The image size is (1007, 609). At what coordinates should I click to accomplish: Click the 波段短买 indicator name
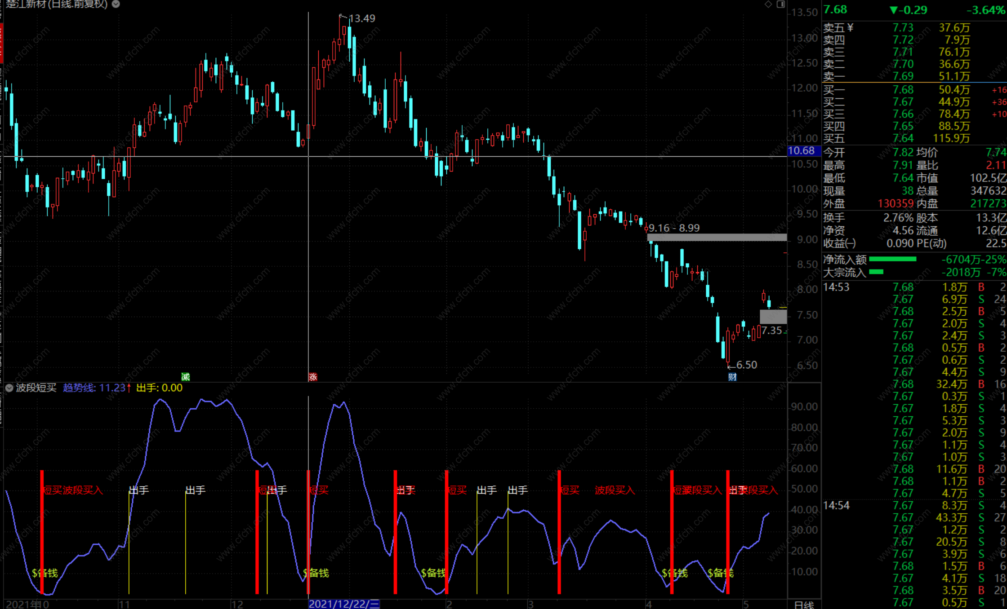pos(36,388)
